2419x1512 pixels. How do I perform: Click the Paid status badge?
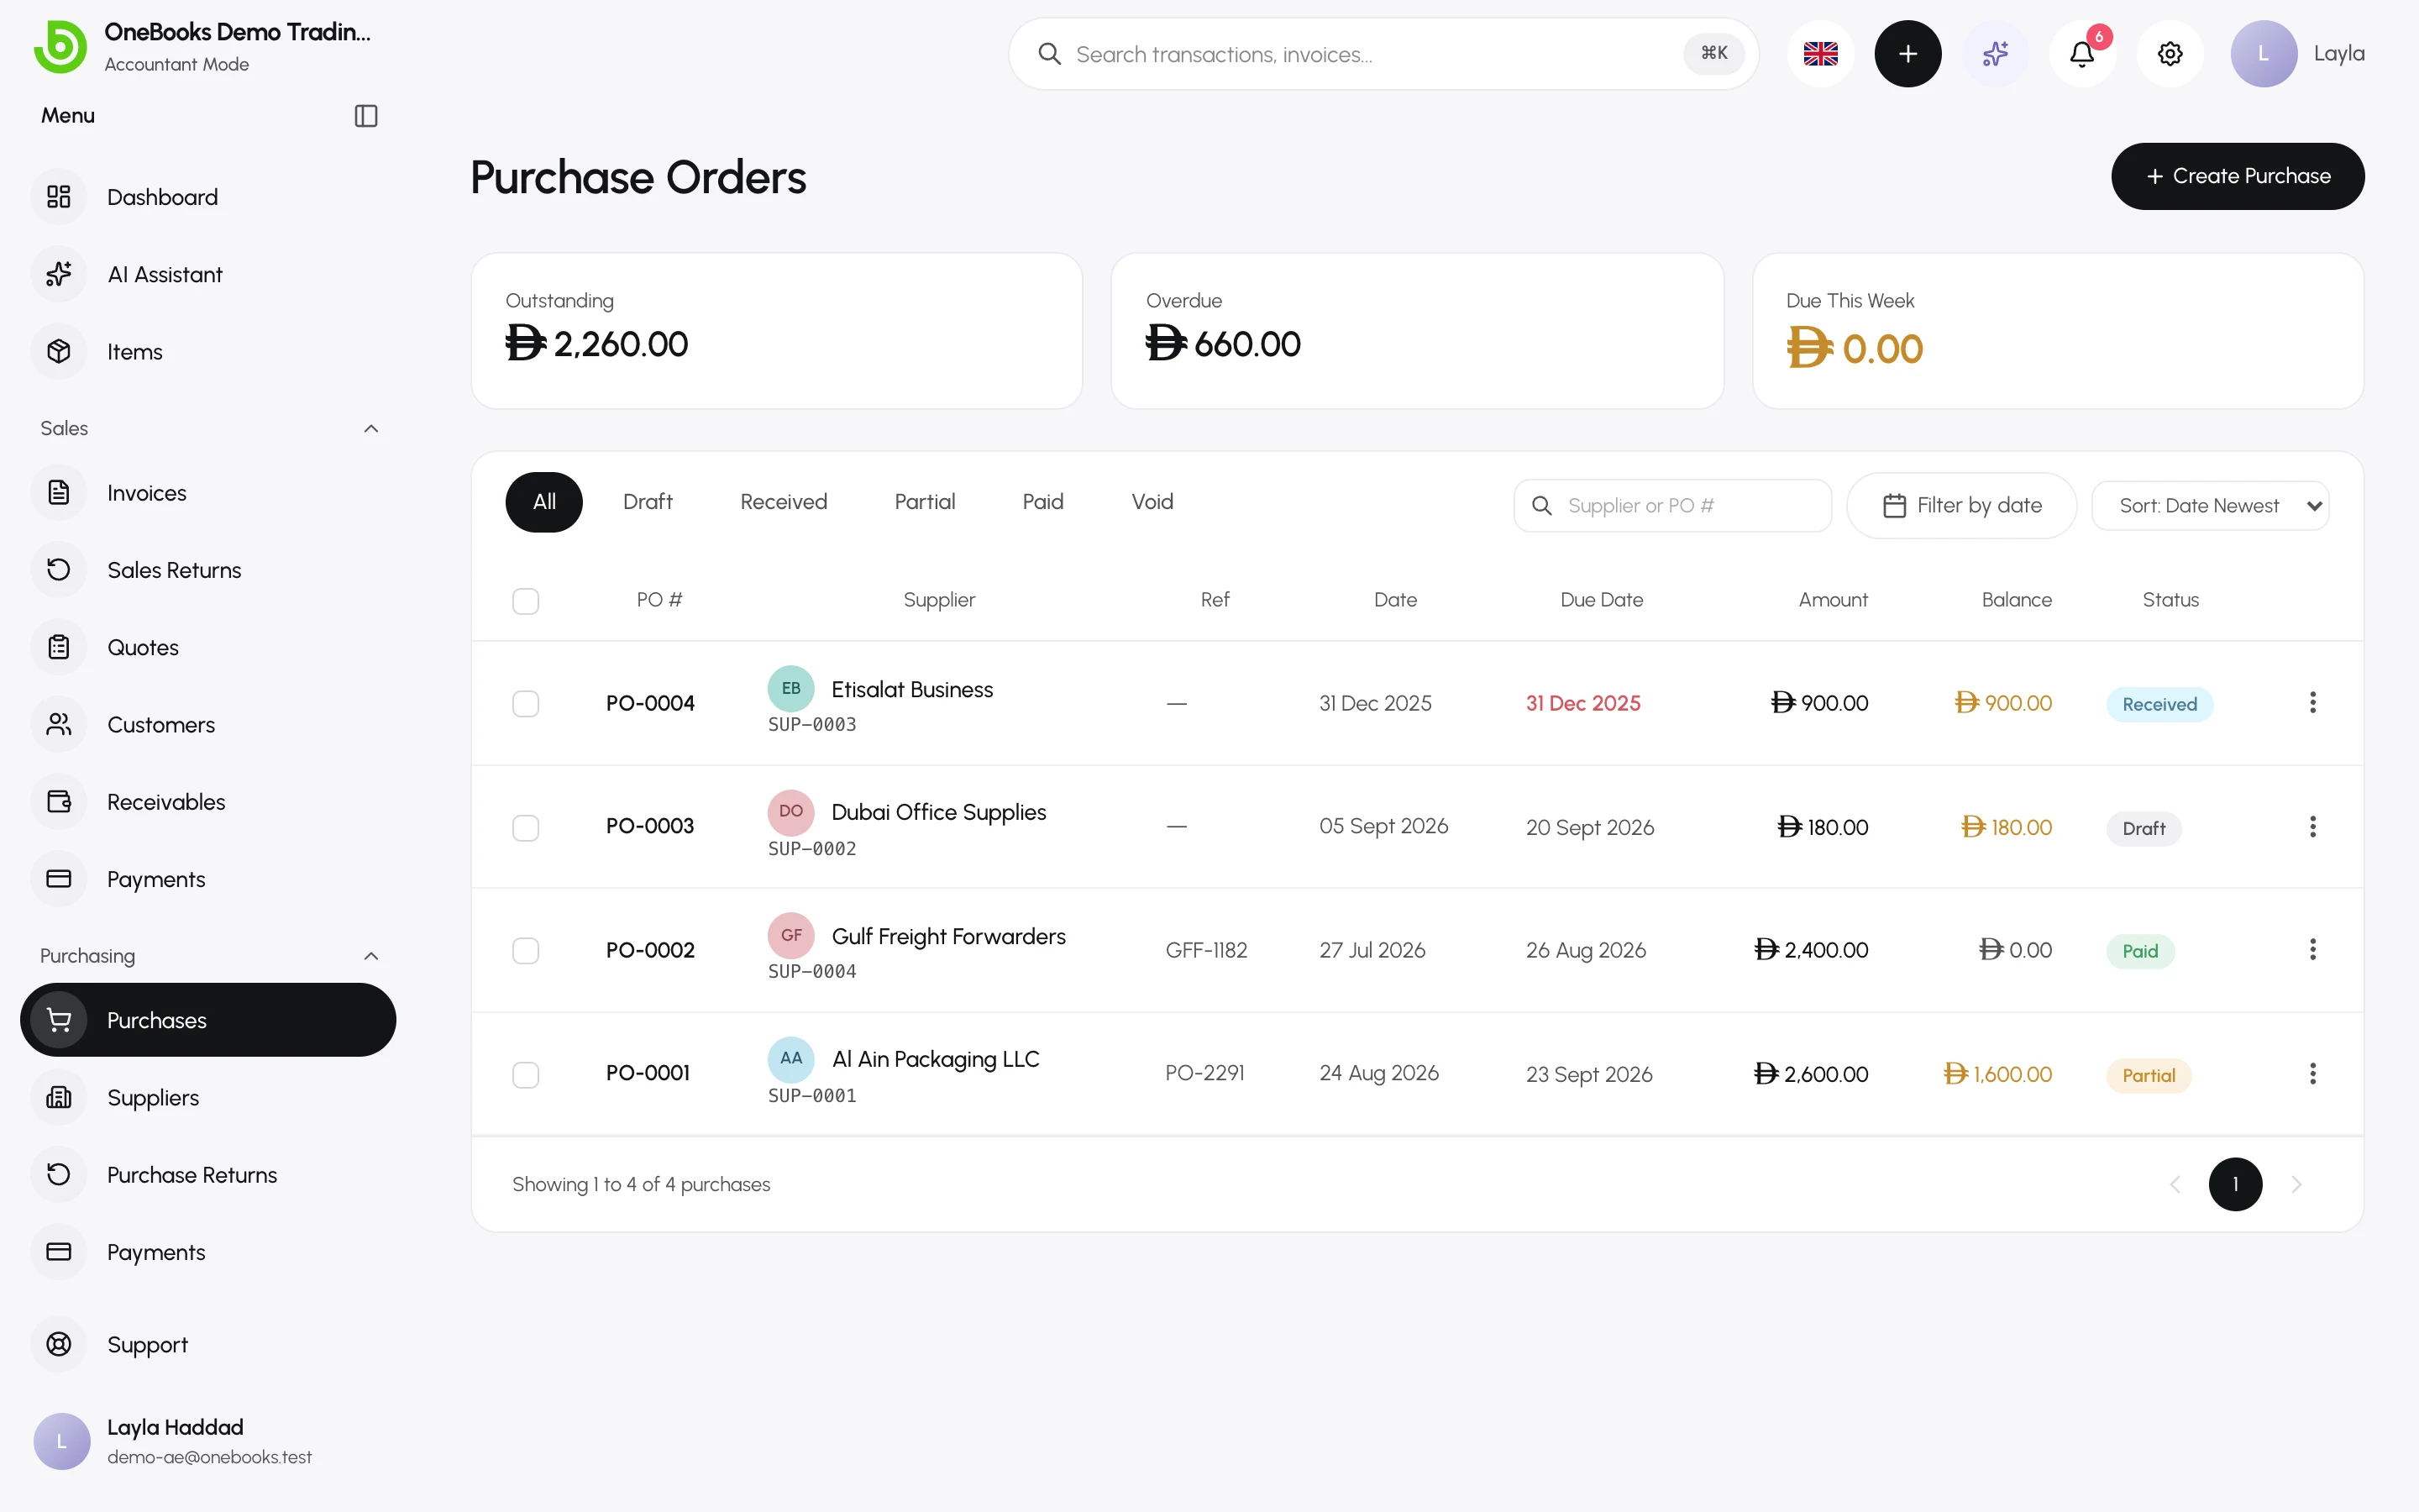(x=2140, y=952)
